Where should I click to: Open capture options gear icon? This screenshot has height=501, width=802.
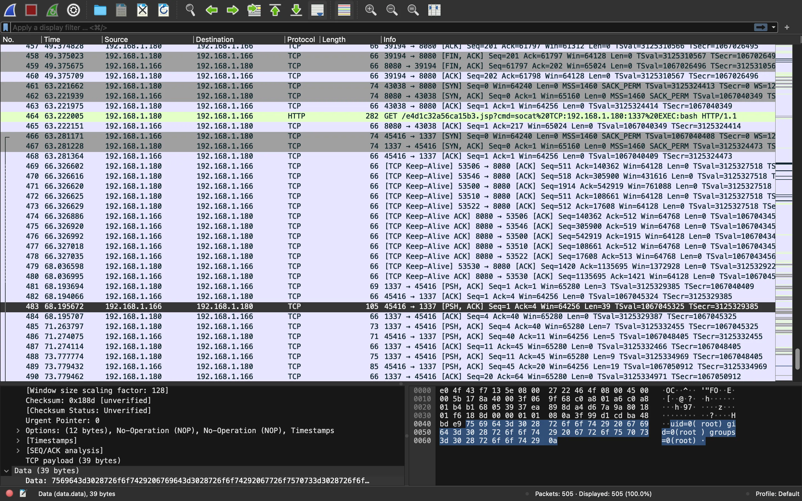click(74, 10)
